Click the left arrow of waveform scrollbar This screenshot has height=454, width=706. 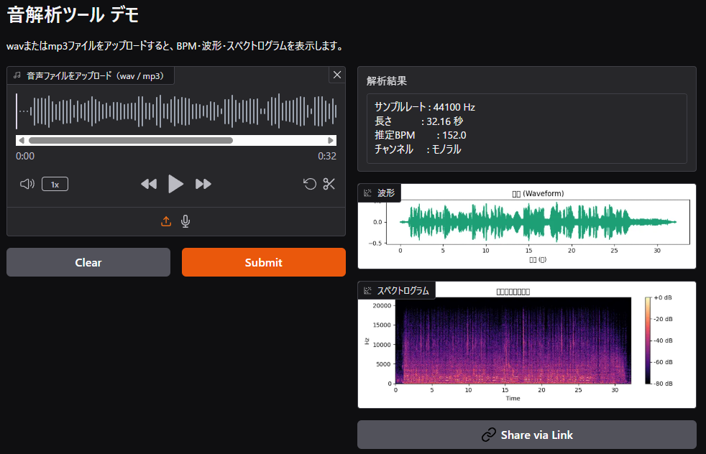pos(22,141)
